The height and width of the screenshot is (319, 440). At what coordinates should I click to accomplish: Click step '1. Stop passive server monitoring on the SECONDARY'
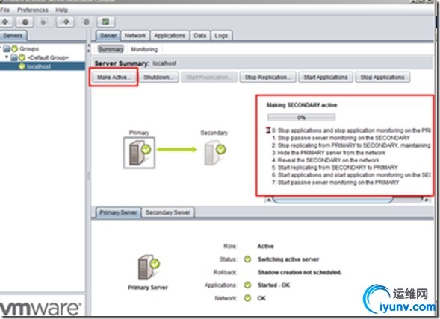point(341,138)
